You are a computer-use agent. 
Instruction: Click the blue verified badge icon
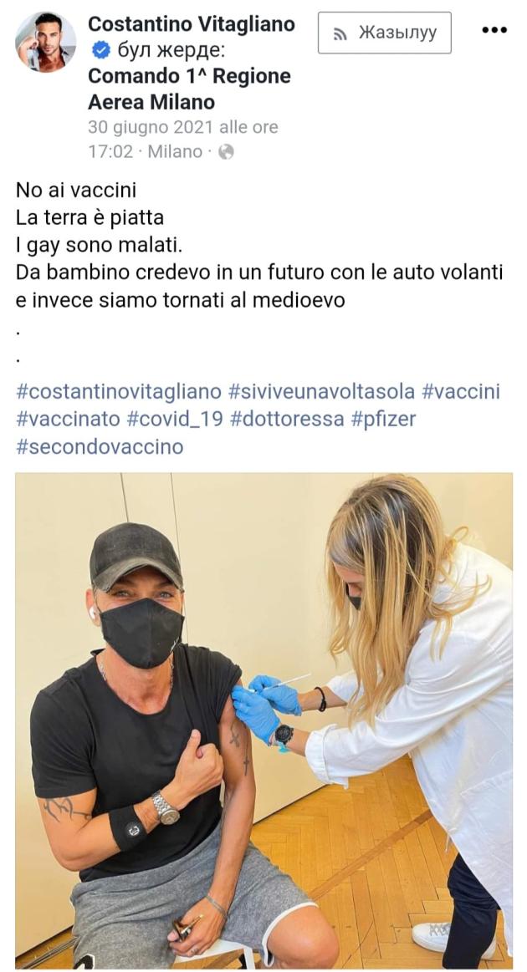(x=100, y=50)
